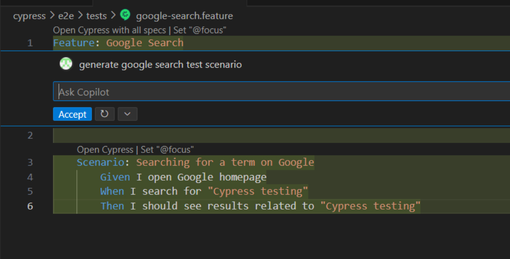Focus the Ask Copilot input field
510x259 pixels.
pyautogui.click(x=281, y=92)
